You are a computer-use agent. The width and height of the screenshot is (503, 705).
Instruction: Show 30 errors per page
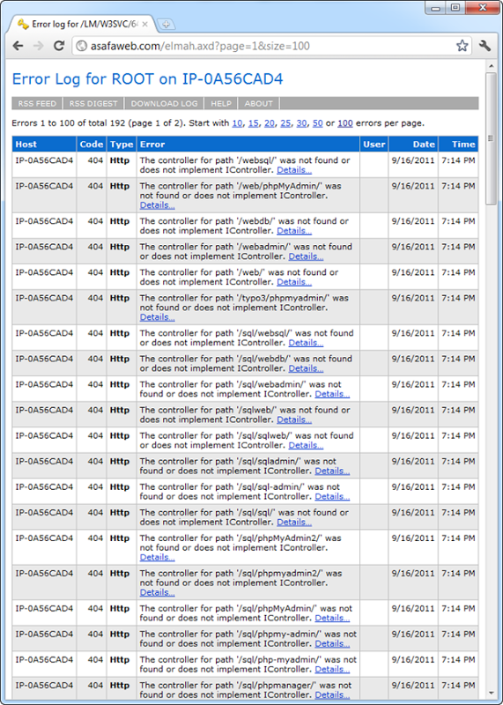[301, 123]
